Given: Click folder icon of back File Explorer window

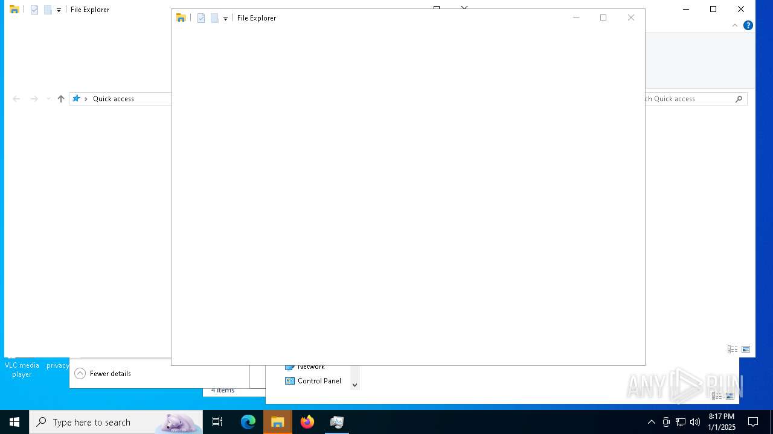Looking at the screenshot, I should point(14,10).
